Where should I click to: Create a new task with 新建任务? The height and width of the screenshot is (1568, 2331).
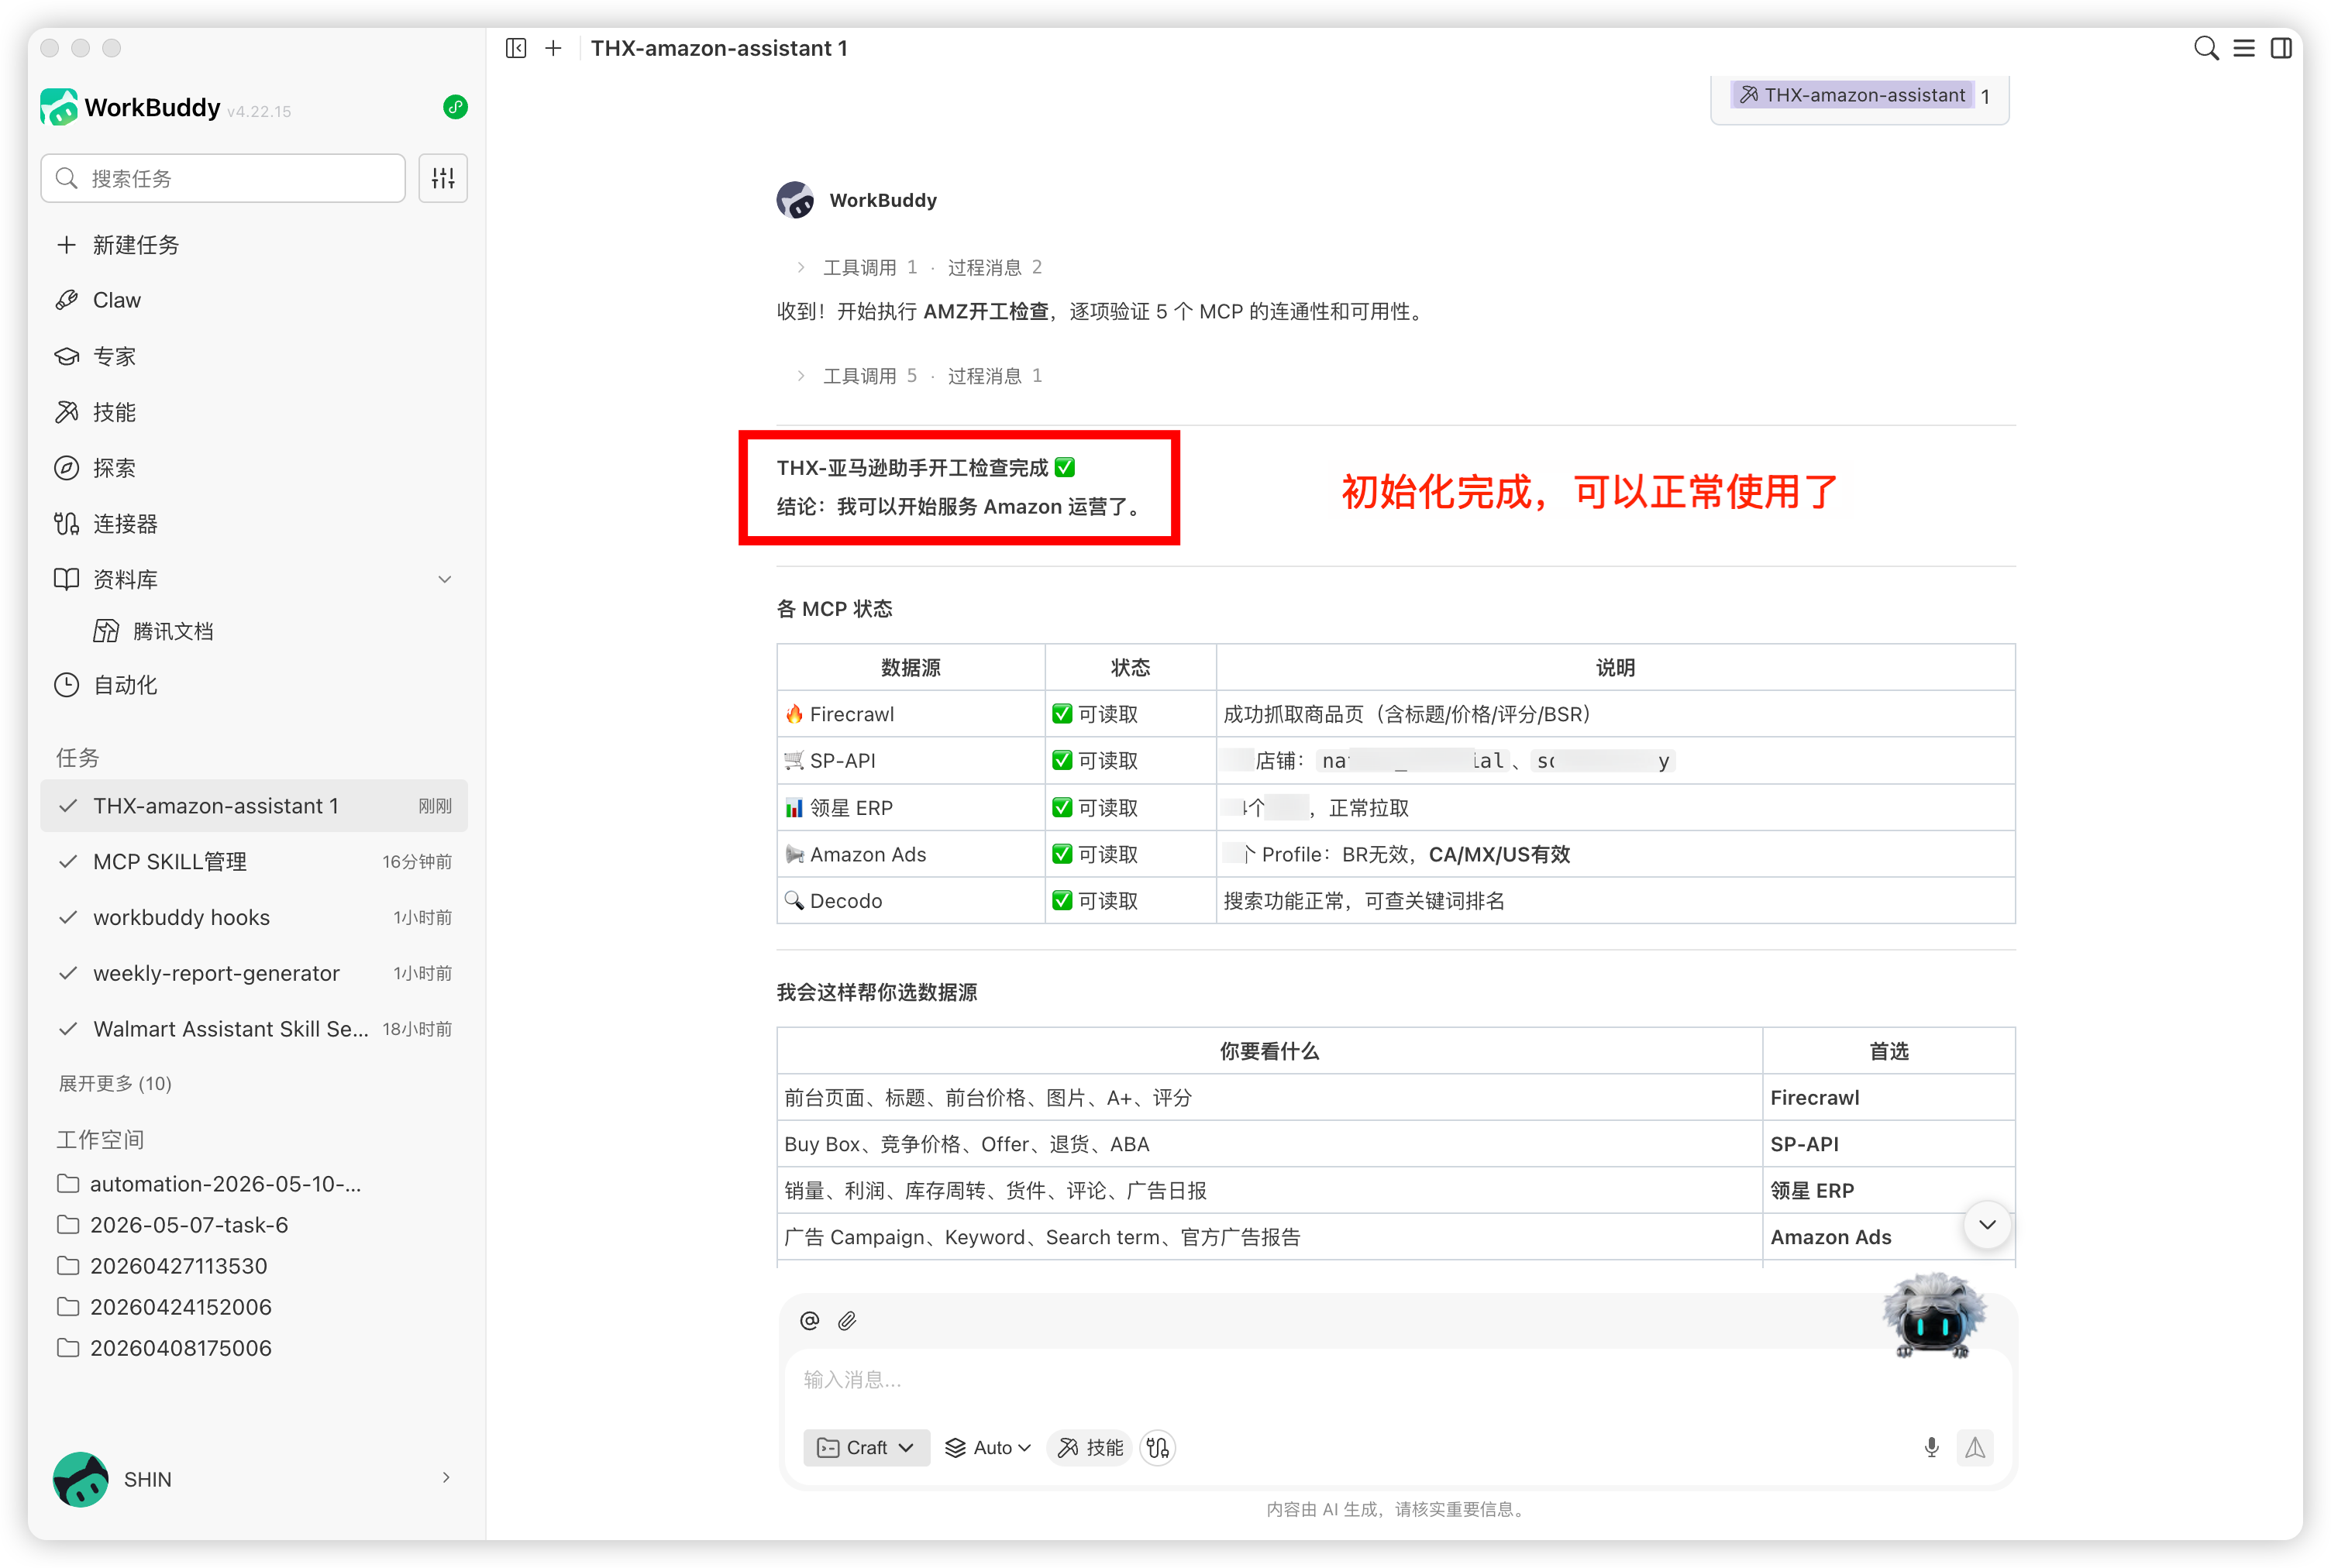(254, 245)
